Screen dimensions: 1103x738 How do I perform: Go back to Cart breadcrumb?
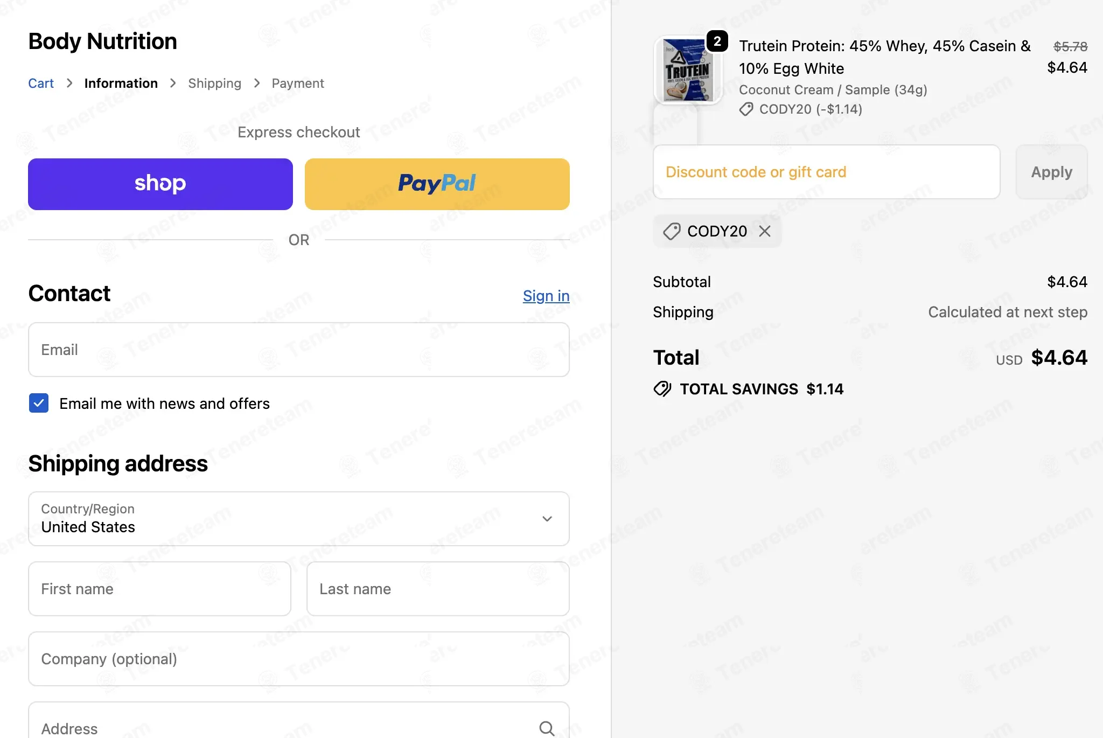coord(41,83)
